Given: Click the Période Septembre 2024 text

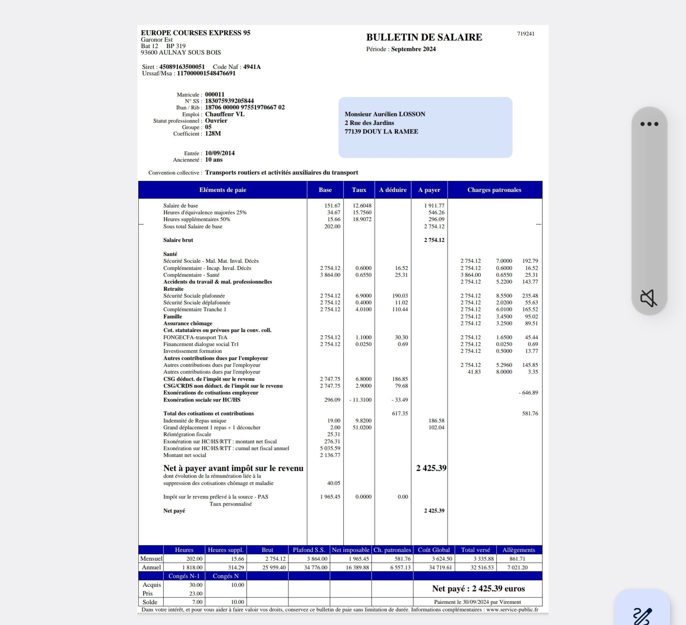Looking at the screenshot, I should coord(401,49).
